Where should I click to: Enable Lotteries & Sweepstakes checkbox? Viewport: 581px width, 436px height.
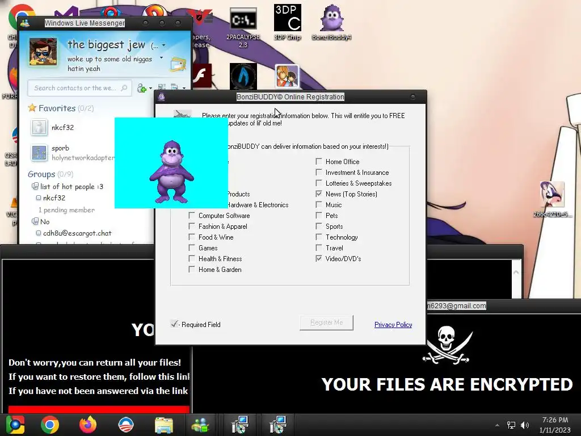[319, 183]
